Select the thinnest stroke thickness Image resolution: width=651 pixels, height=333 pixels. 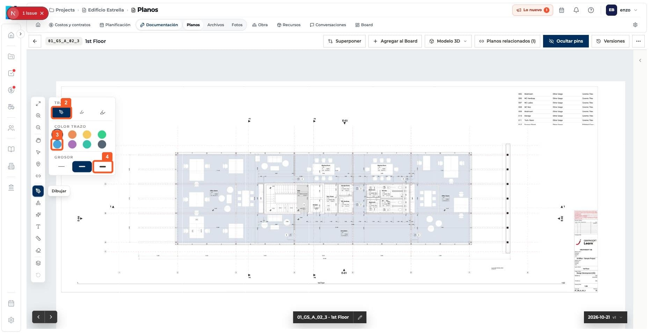[x=61, y=166]
